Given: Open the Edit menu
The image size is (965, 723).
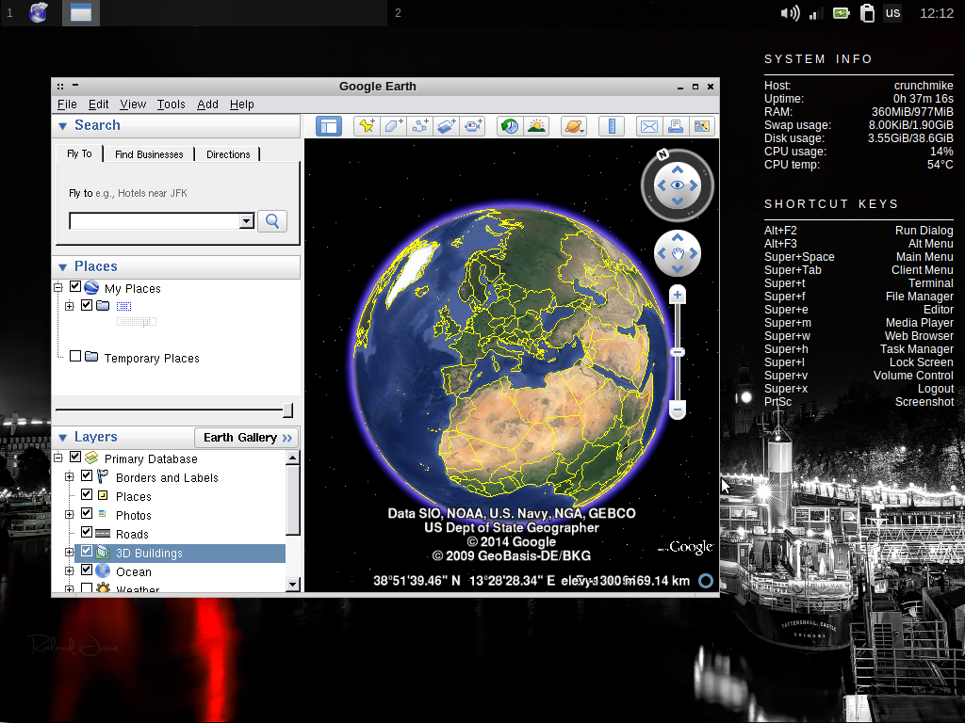Looking at the screenshot, I should 98,104.
